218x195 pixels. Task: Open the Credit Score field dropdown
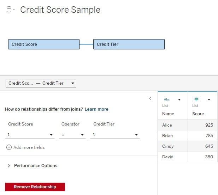pyautogui.click(x=30, y=135)
